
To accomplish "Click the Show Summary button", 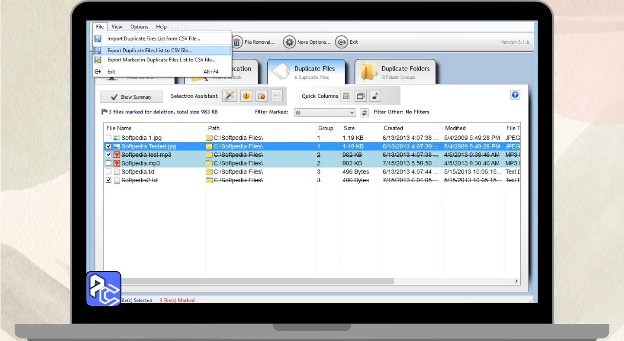I will (131, 97).
